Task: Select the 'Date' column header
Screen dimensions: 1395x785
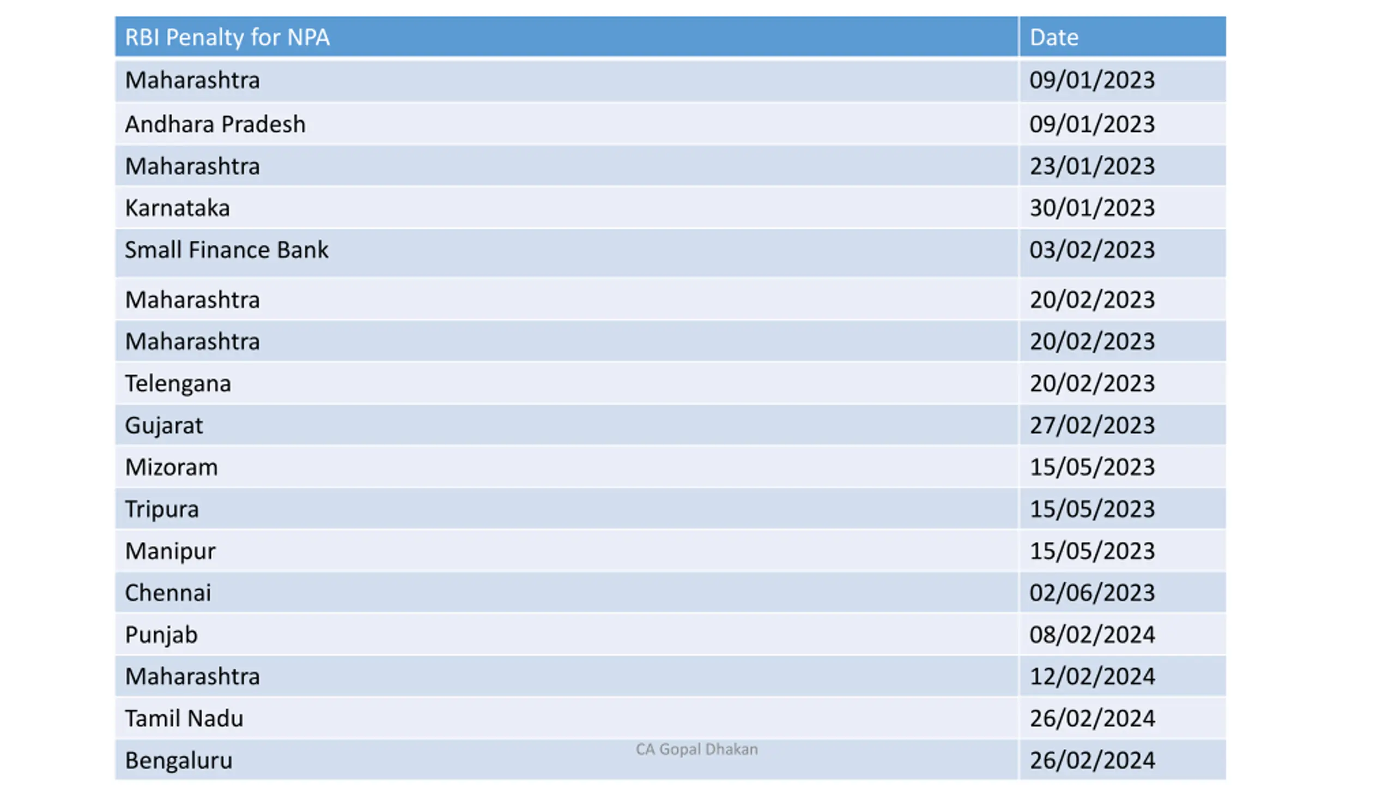Action: (1123, 37)
